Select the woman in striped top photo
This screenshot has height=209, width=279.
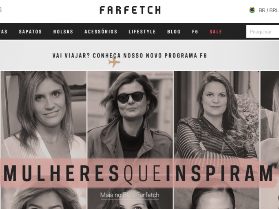(216, 115)
